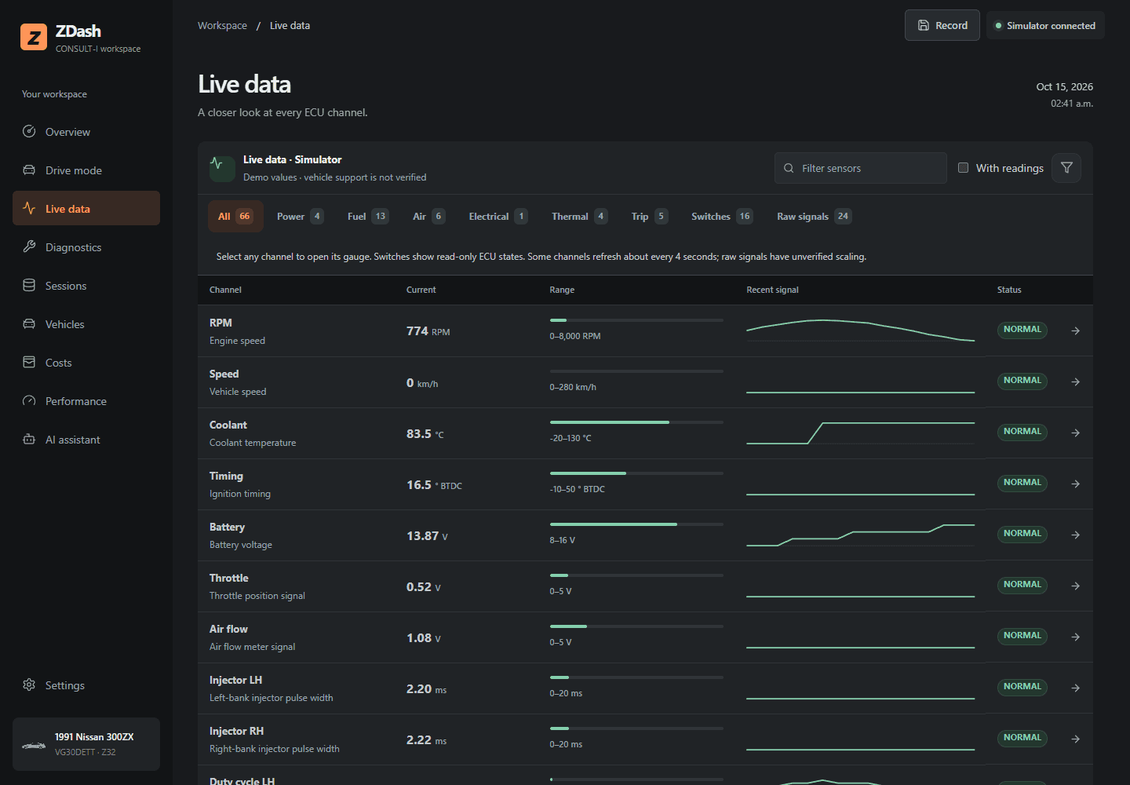
Task: Open the 1991 Nissan 300ZX vehicle card
Action: pos(86,744)
